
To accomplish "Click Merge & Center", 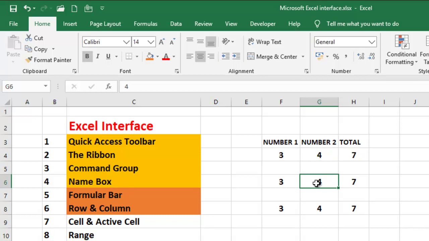I will (272, 57).
